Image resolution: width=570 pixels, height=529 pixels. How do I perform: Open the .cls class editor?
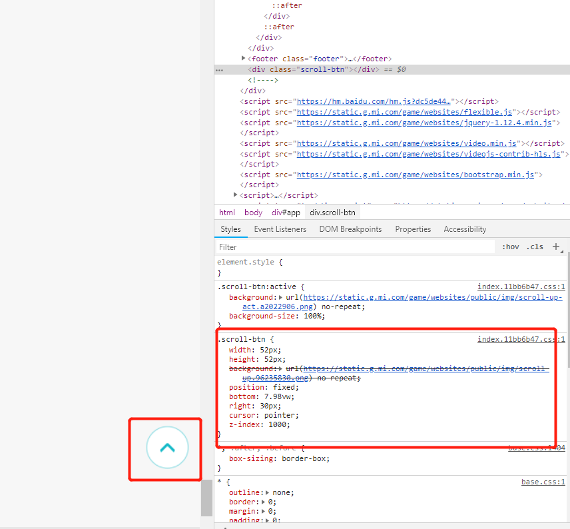534,247
